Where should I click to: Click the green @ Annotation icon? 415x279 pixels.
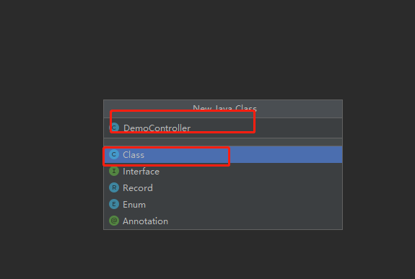click(114, 221)
